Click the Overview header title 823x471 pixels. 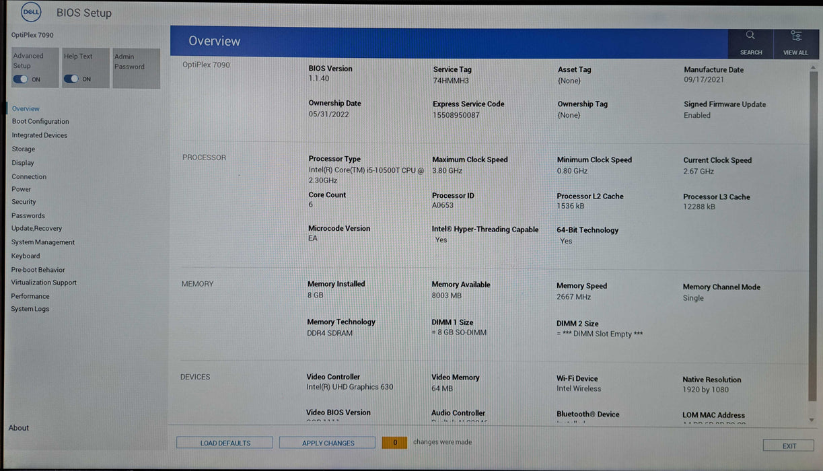point(214,41)
